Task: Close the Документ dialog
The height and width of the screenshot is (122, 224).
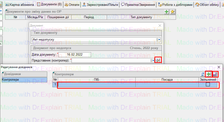Action: (160, 25)
